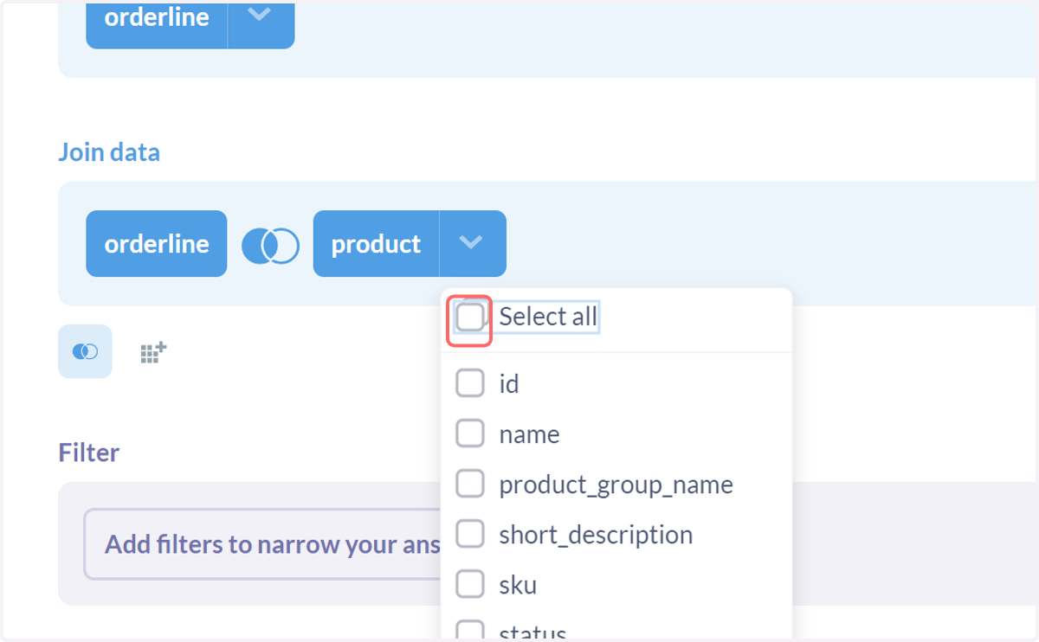Enable the short_description column checkbox

pos(470,534)
